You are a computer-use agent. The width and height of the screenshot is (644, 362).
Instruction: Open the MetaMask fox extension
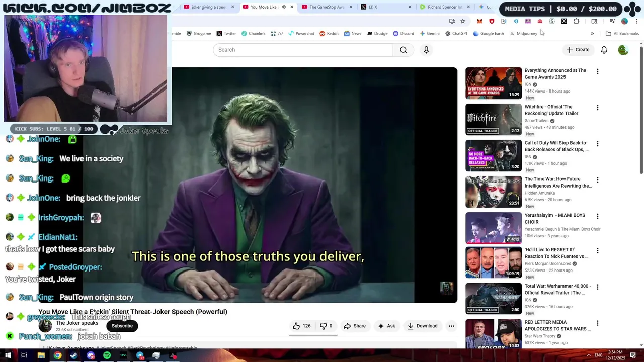coord(479,21)
